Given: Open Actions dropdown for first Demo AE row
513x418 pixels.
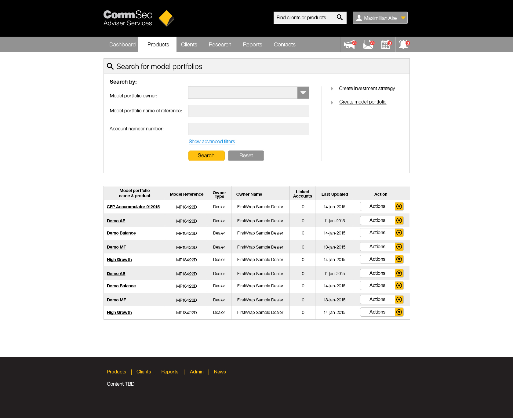Looking at the screenshot, I should (382, 220).
